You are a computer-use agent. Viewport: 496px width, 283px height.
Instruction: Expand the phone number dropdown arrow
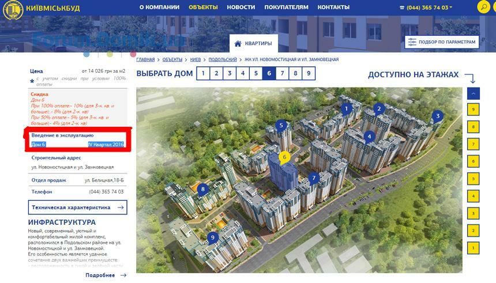click(x=451, y=7)
